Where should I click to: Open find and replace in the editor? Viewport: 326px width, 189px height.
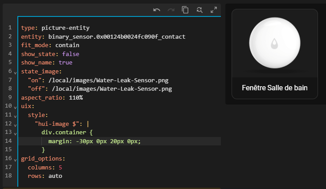pyautogui.click(x=199, y=10)
